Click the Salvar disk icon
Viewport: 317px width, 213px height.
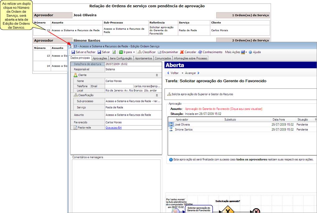click(x=99, y=52)
